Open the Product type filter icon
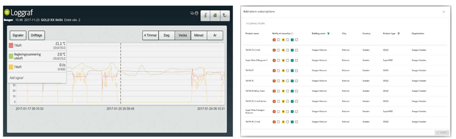 398,33
